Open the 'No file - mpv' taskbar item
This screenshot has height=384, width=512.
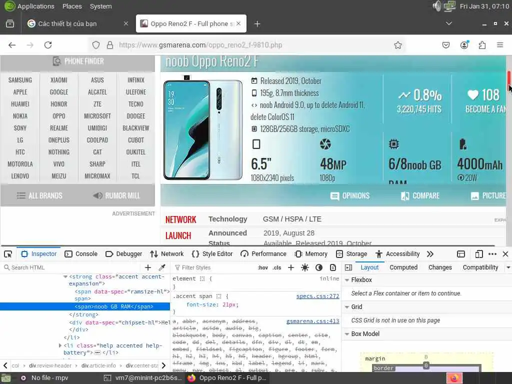tap(45, 378)
